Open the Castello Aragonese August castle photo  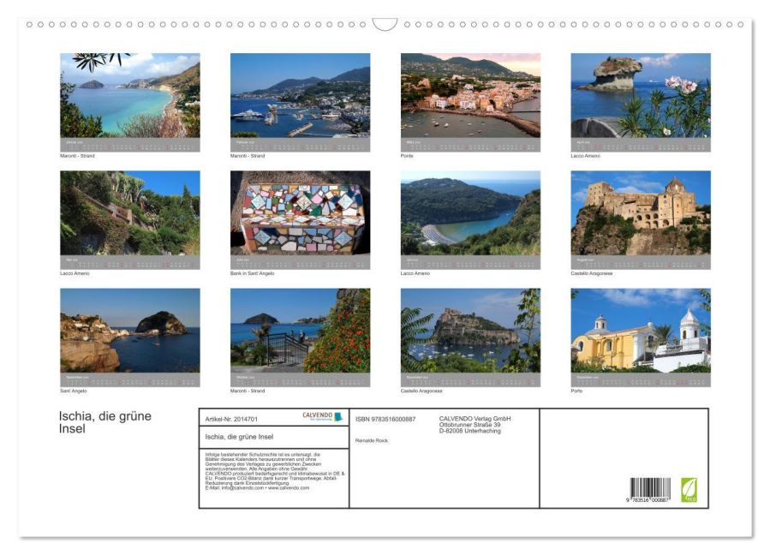(641, 212)
